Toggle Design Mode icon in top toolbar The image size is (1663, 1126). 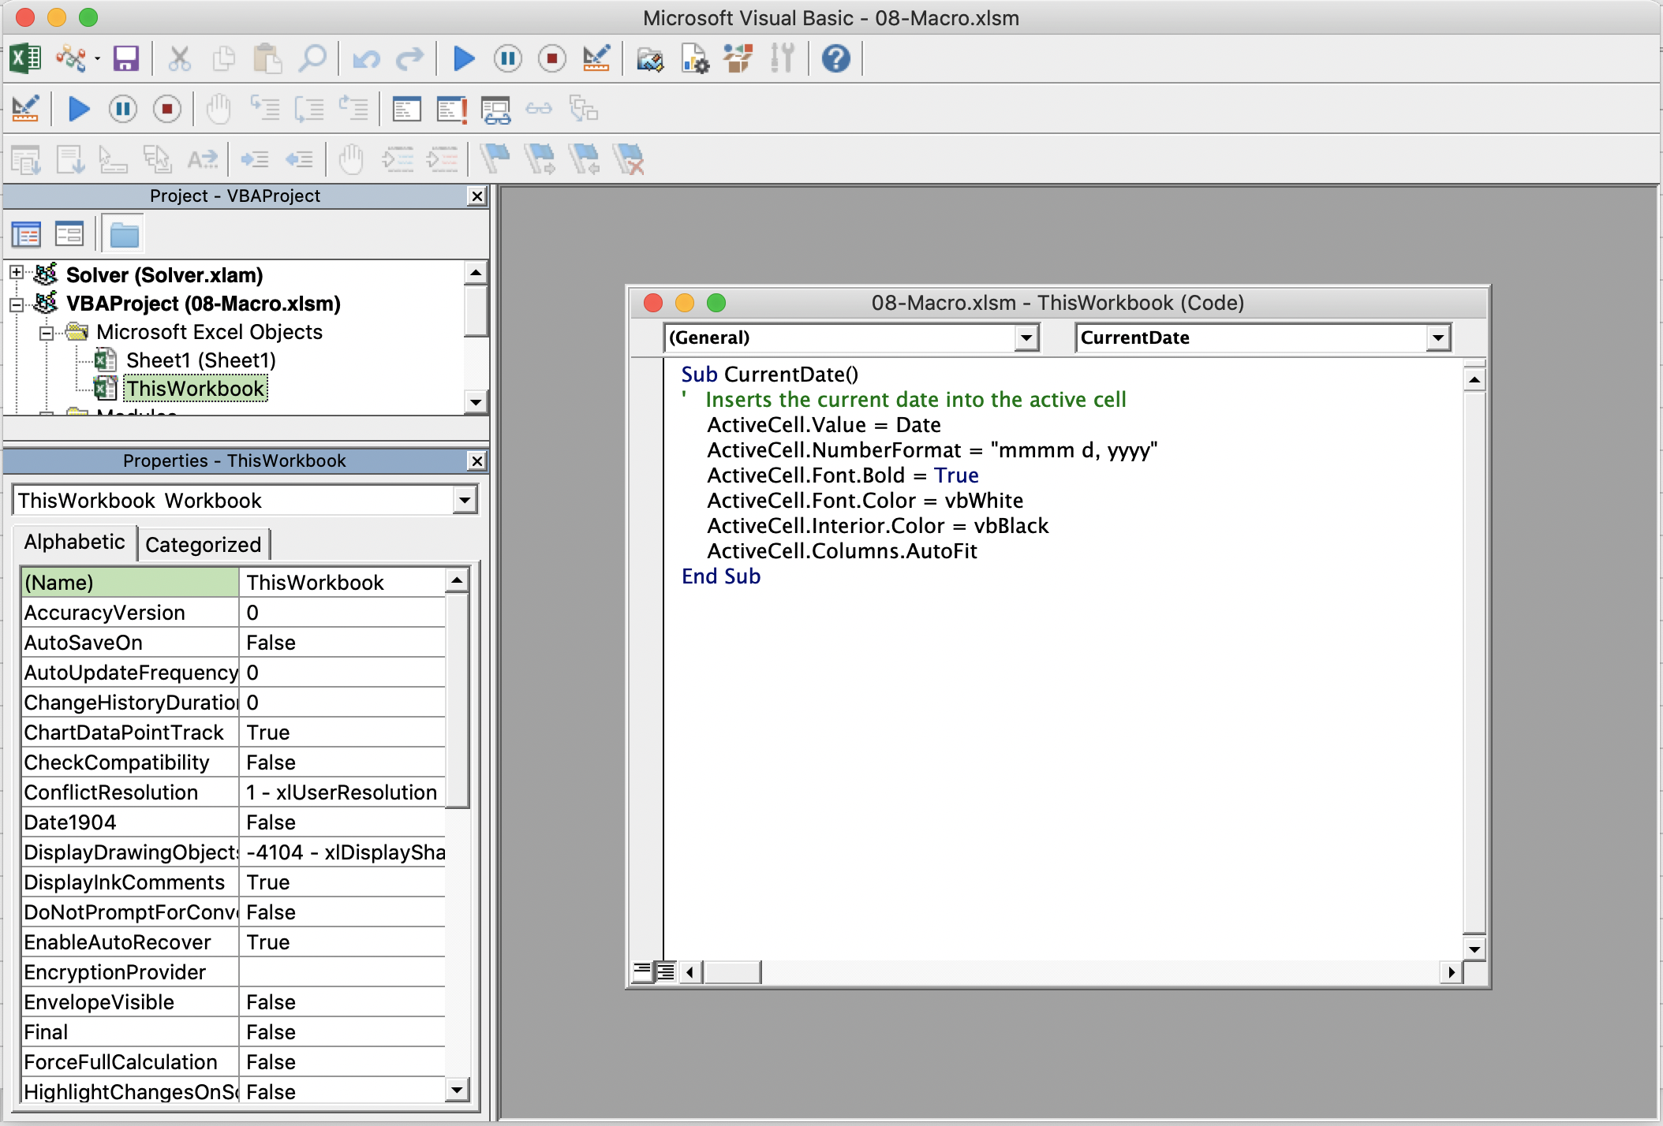point(596,58)
